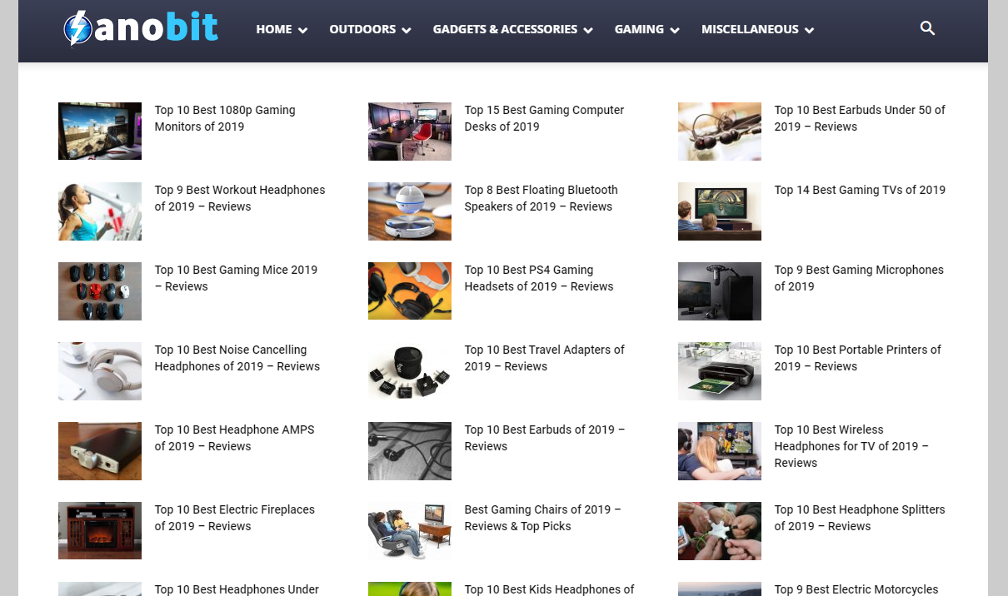Open 'Top 10 Best PS4 Gaming Headsets' title
1008x596 pixels.
point(539,278)
